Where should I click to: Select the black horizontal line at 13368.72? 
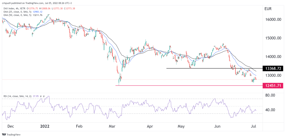[x=214, y=68]
